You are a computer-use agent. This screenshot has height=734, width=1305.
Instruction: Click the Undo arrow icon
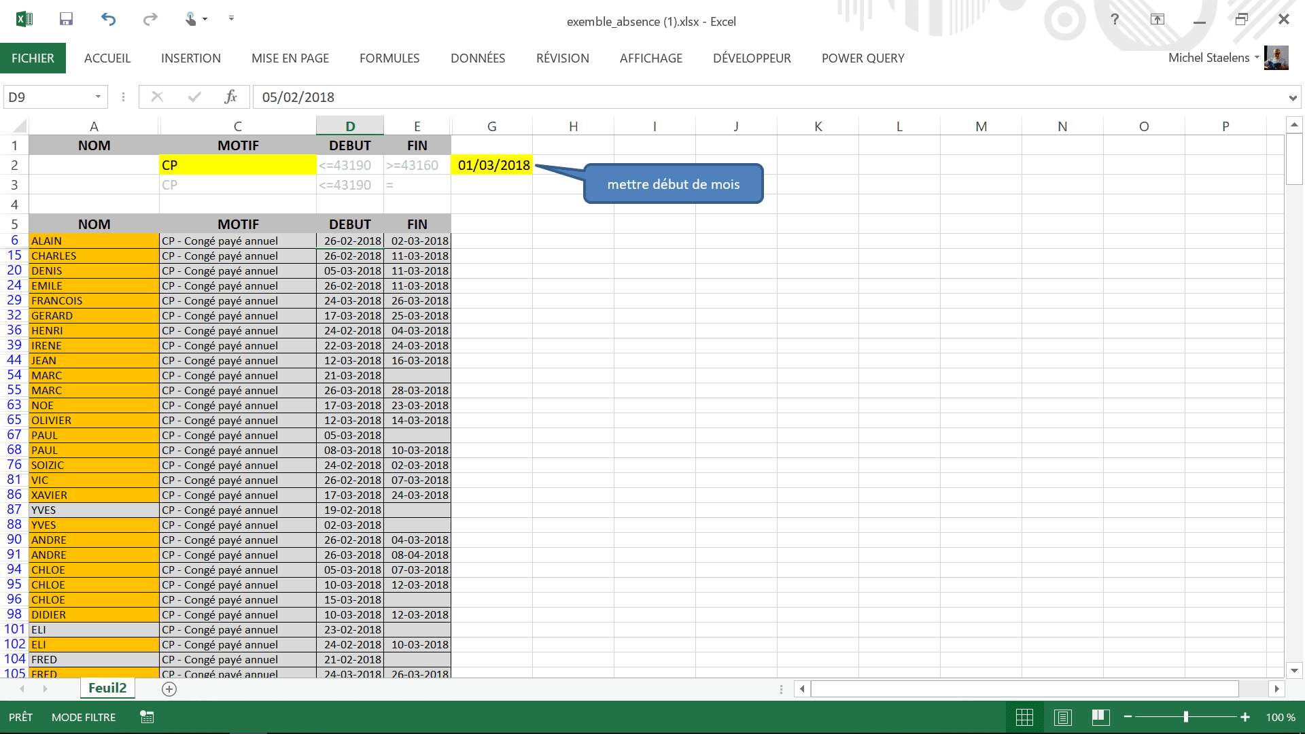click(x=108, y=19)
